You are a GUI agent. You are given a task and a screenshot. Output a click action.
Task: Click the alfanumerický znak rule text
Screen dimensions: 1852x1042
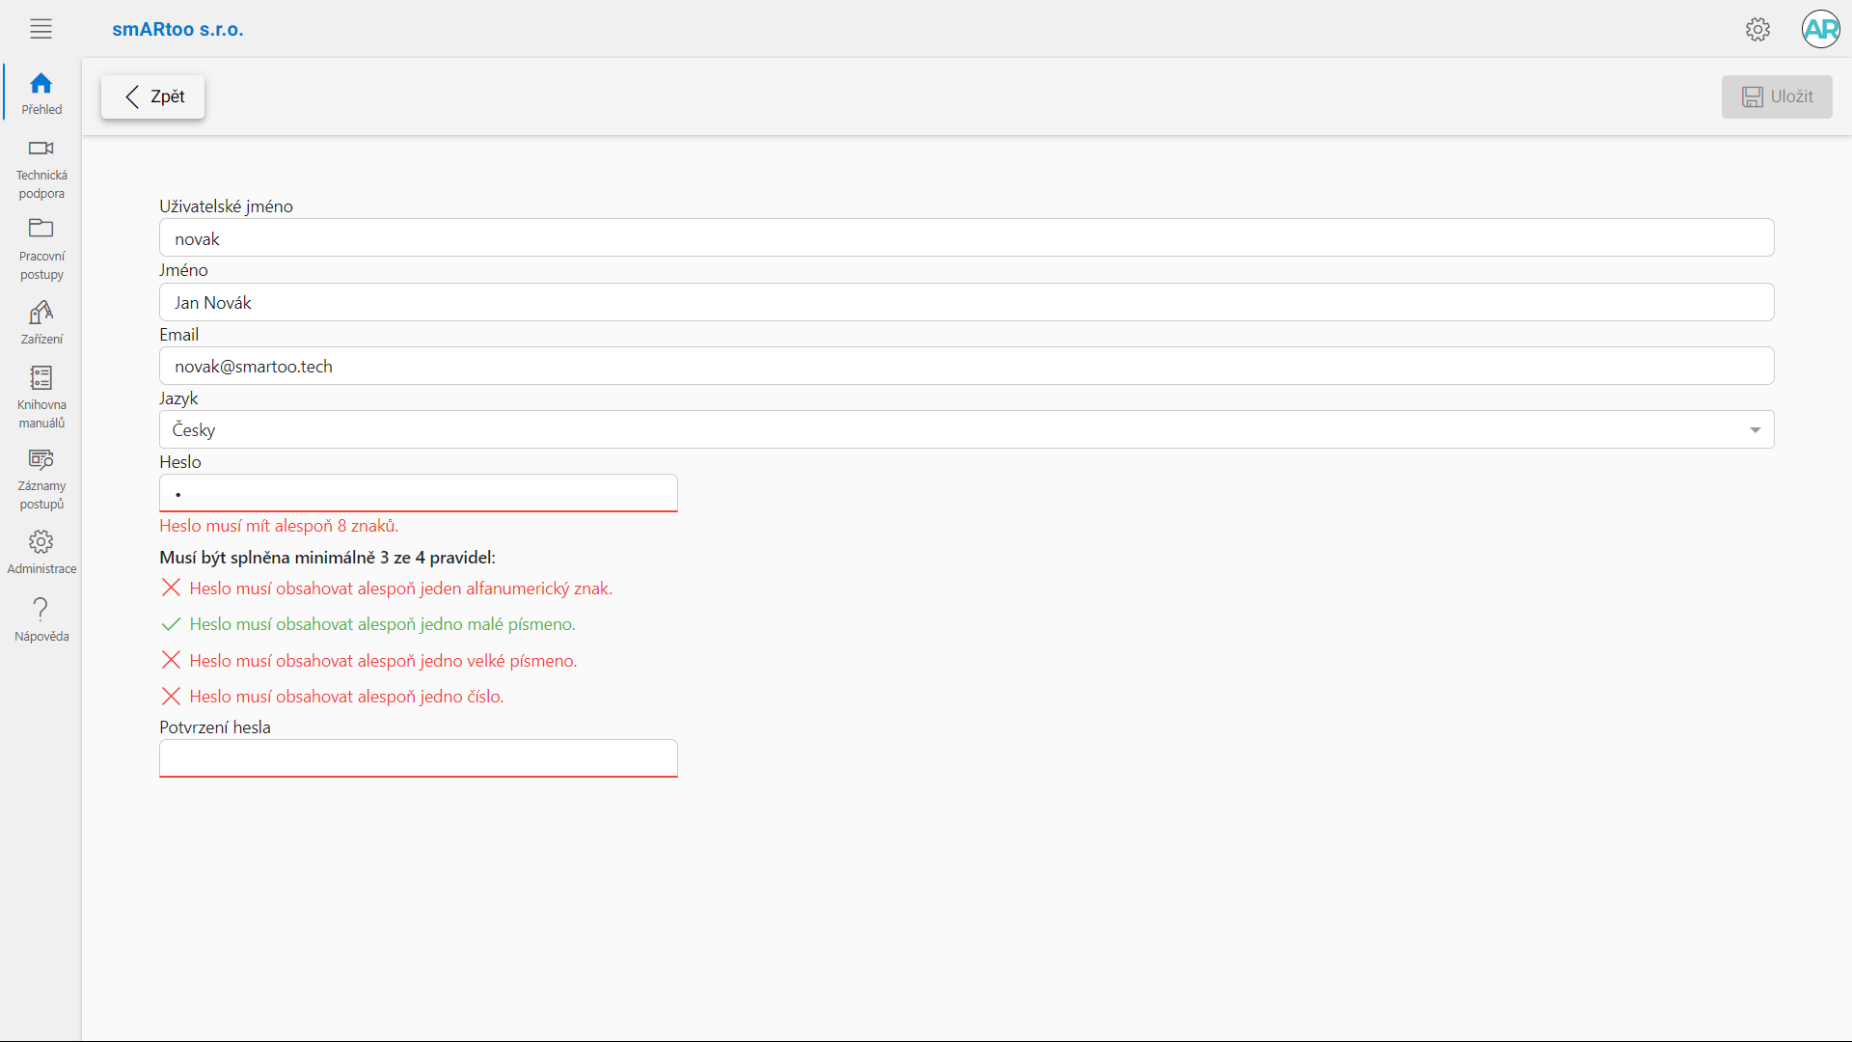point(401,589)
